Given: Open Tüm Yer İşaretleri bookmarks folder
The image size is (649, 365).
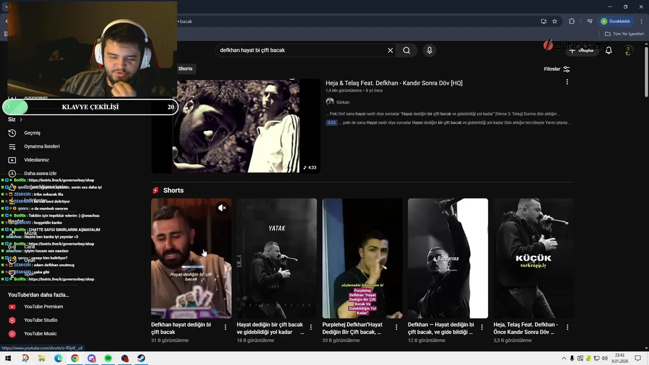Looking at the screenshot, I should (624, 34).
